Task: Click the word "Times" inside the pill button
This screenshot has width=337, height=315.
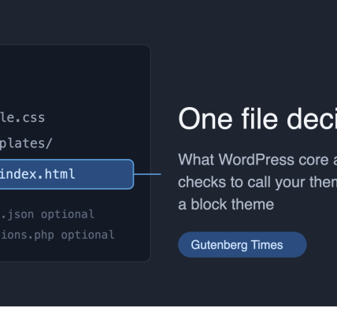Action: pos(267,245)
